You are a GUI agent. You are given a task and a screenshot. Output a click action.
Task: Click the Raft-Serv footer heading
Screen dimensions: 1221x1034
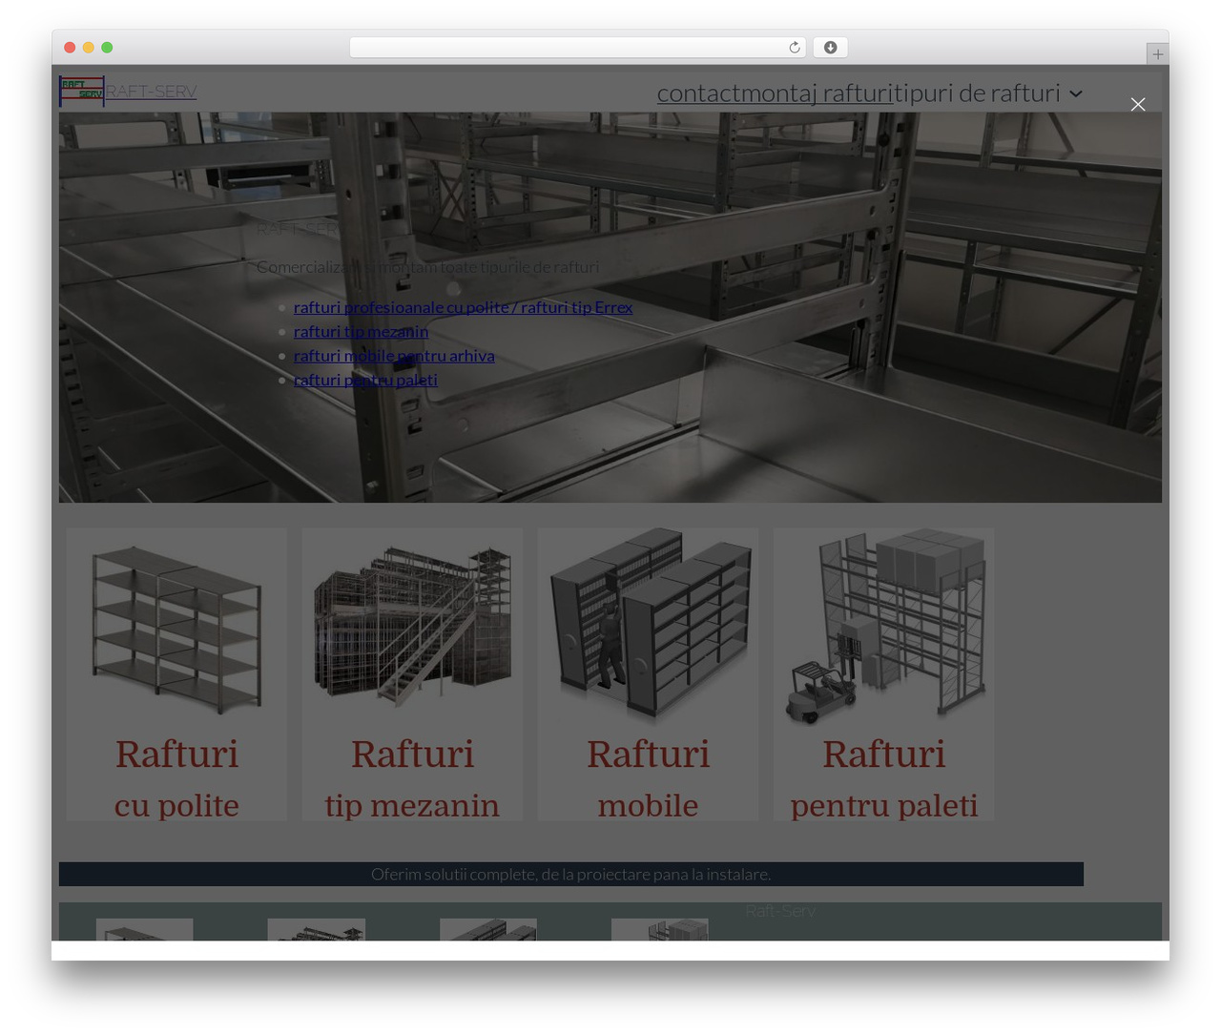[x=780, y=911]
